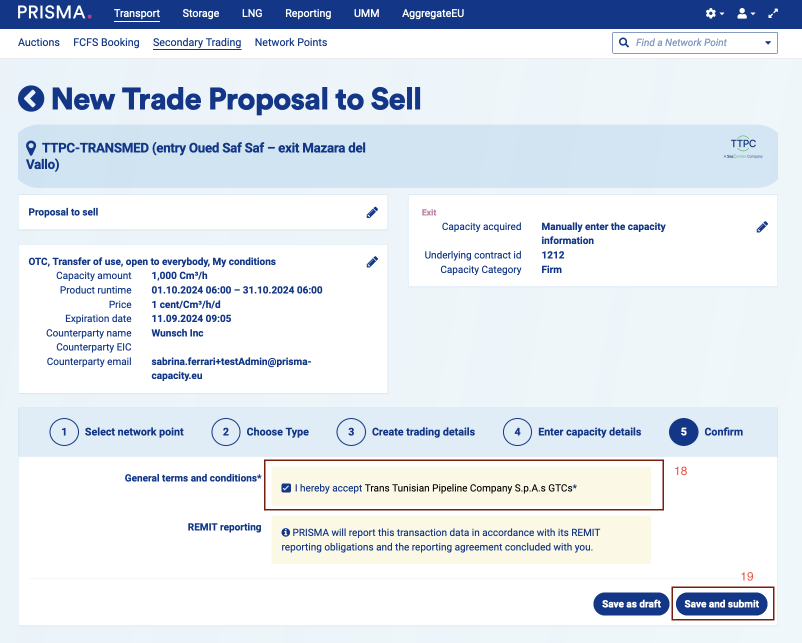Edit the Proposal to sell section
This screenshot has width=802, height=643.
coord(372,212)
